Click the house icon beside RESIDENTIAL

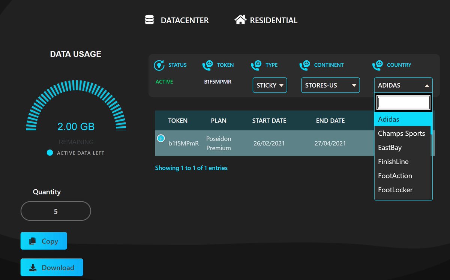[240, 19]
